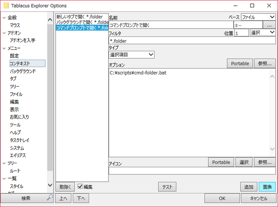
Task: Click オプション box scroll down arrow
Action: [272, 149]
